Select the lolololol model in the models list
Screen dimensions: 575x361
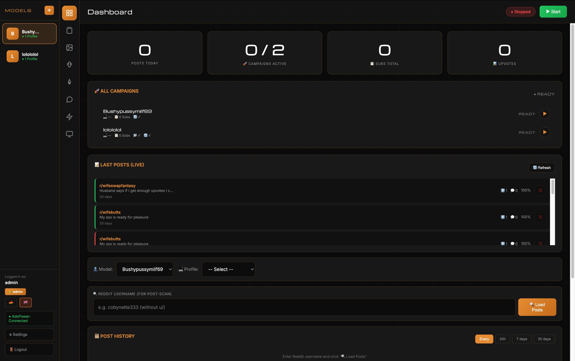[29, 56]
